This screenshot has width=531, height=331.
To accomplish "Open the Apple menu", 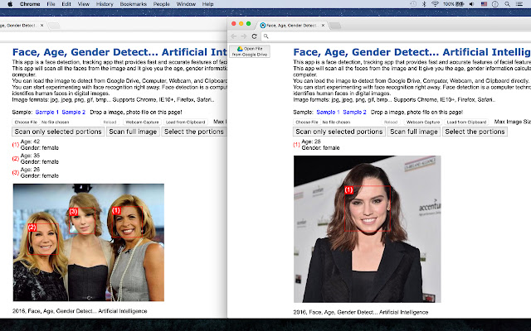I will (x=10, y=4).
